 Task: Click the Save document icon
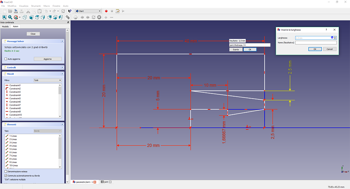16,11
